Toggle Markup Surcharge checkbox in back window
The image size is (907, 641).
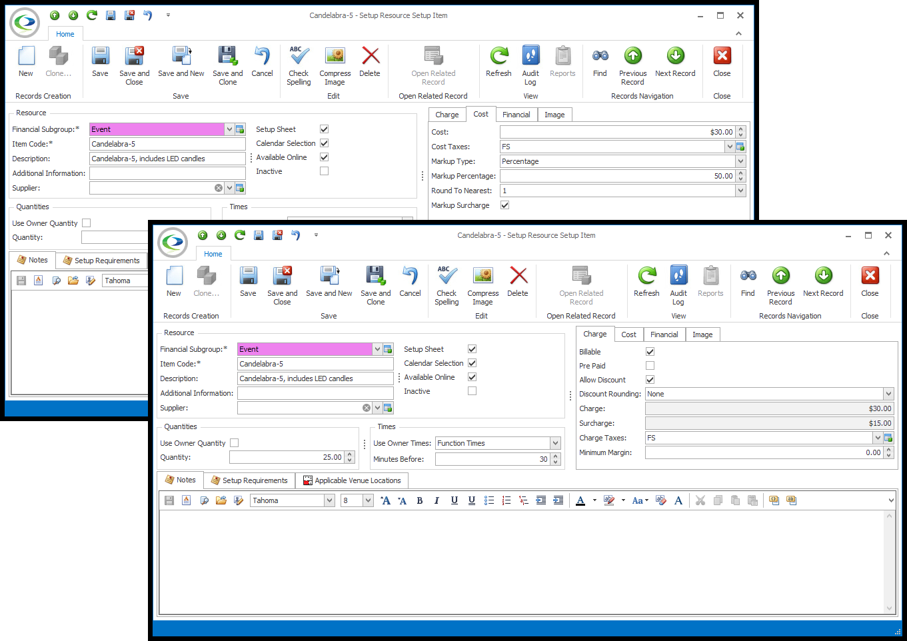tap(505, 205)
